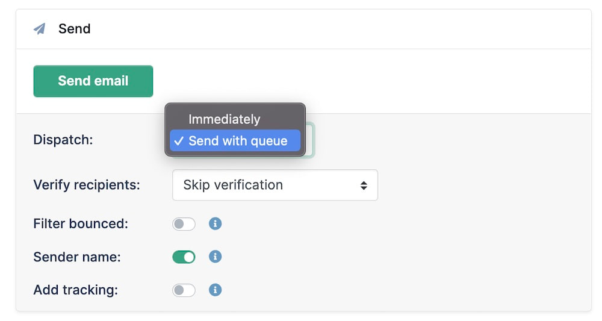The width and height of the screenshot is (602, 321).
Task: Click the Filter bounced info icon
Action: coord(215,224)
